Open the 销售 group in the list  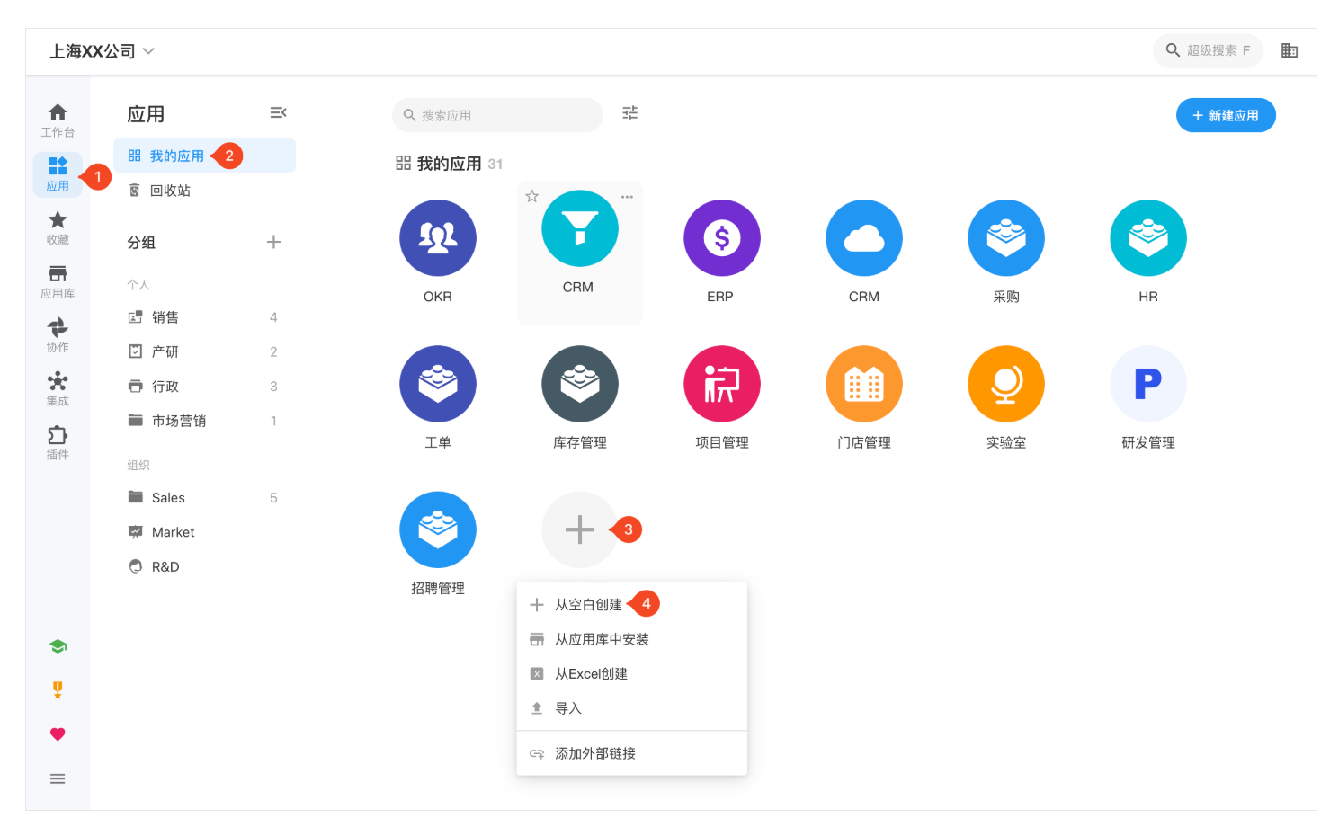pos(165,317)
